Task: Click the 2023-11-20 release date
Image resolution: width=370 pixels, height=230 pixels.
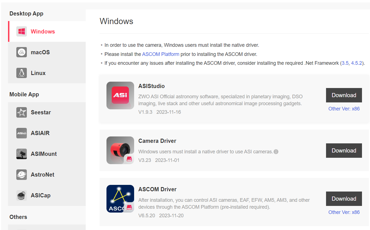Action: [171, 216]
